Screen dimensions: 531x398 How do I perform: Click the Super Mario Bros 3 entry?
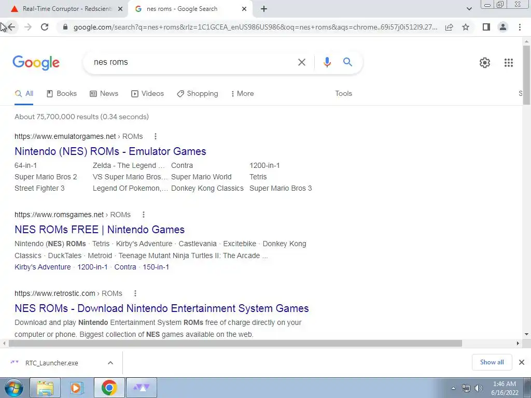click(281, 188)
